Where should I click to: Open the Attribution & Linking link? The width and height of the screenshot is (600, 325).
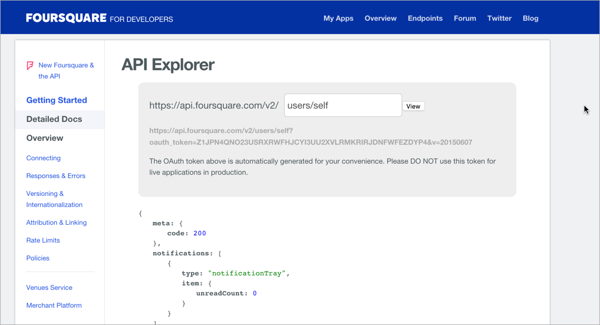[56, 223]
